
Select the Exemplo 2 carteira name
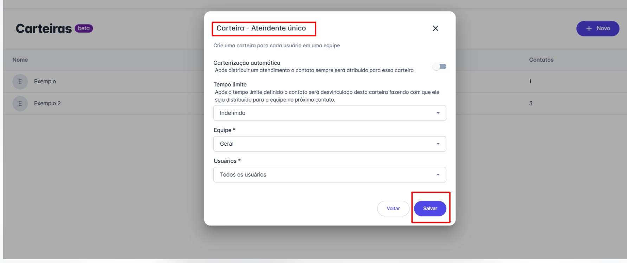pyautogui.click(x=47, y=104)
